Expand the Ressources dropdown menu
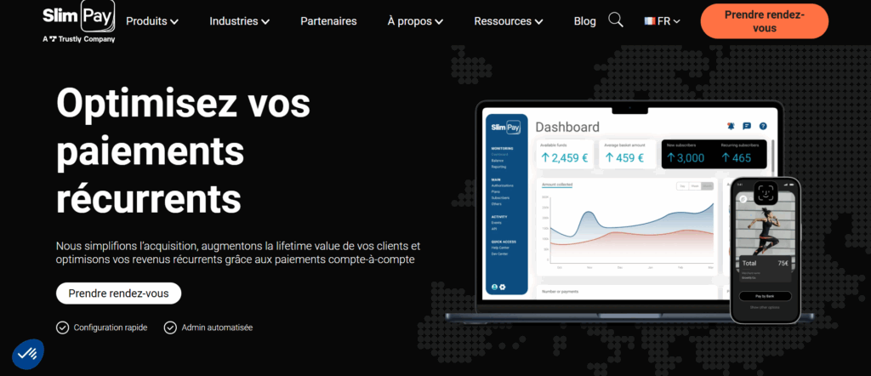 point(509,21)
